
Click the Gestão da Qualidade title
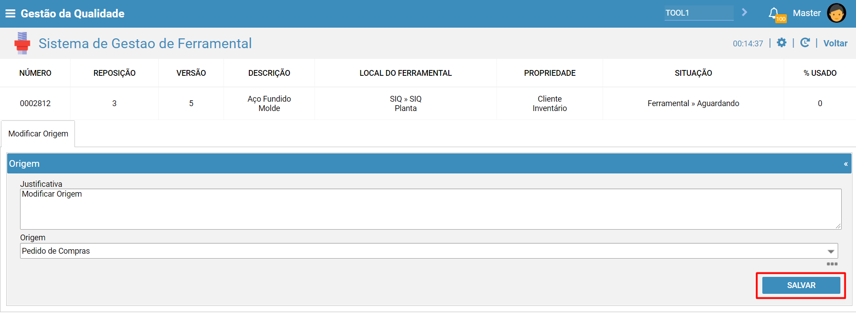point(73,13)
